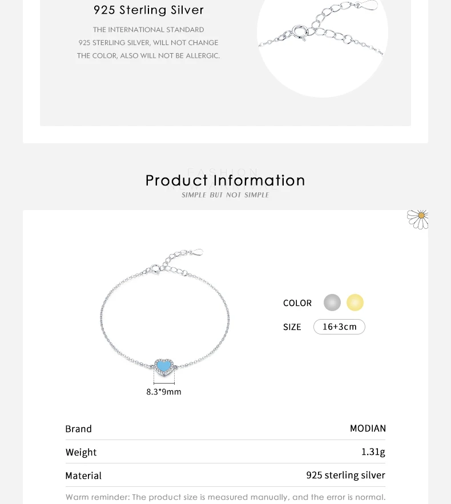This screenshot has height=504, width=451.
Task: Click the Material row label
Action: 83,475
